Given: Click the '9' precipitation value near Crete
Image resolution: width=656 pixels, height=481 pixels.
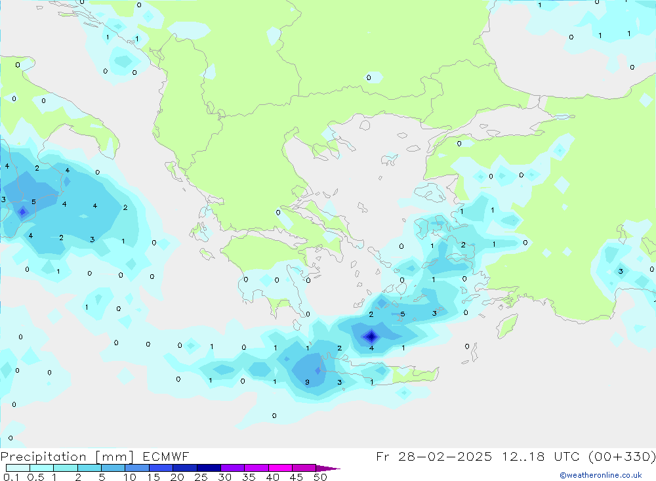Looking at the screenshot, I should click(x=308, y=382).
